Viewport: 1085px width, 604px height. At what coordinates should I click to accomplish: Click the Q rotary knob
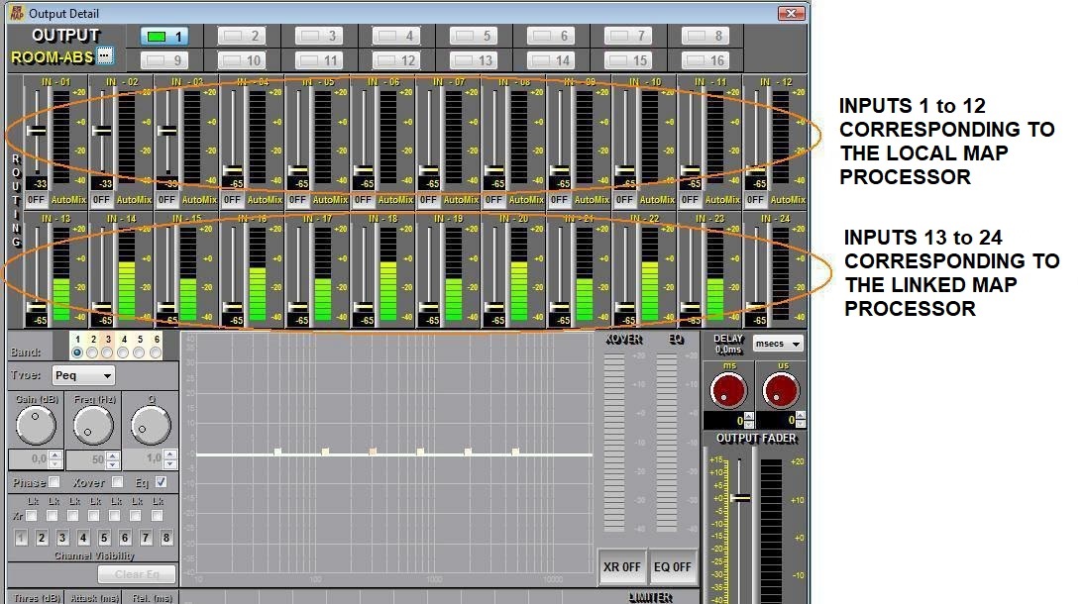point(151,426)
